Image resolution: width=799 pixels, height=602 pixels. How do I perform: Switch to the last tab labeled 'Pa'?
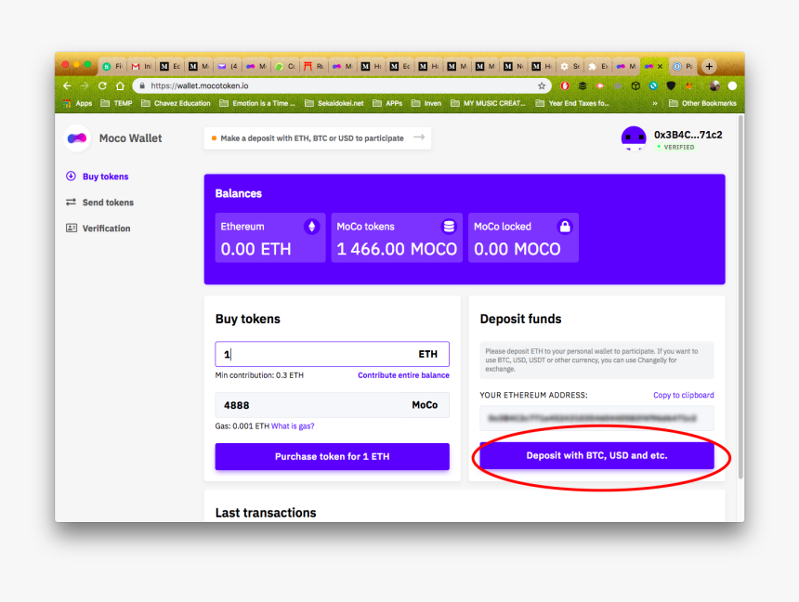(683, 66)
